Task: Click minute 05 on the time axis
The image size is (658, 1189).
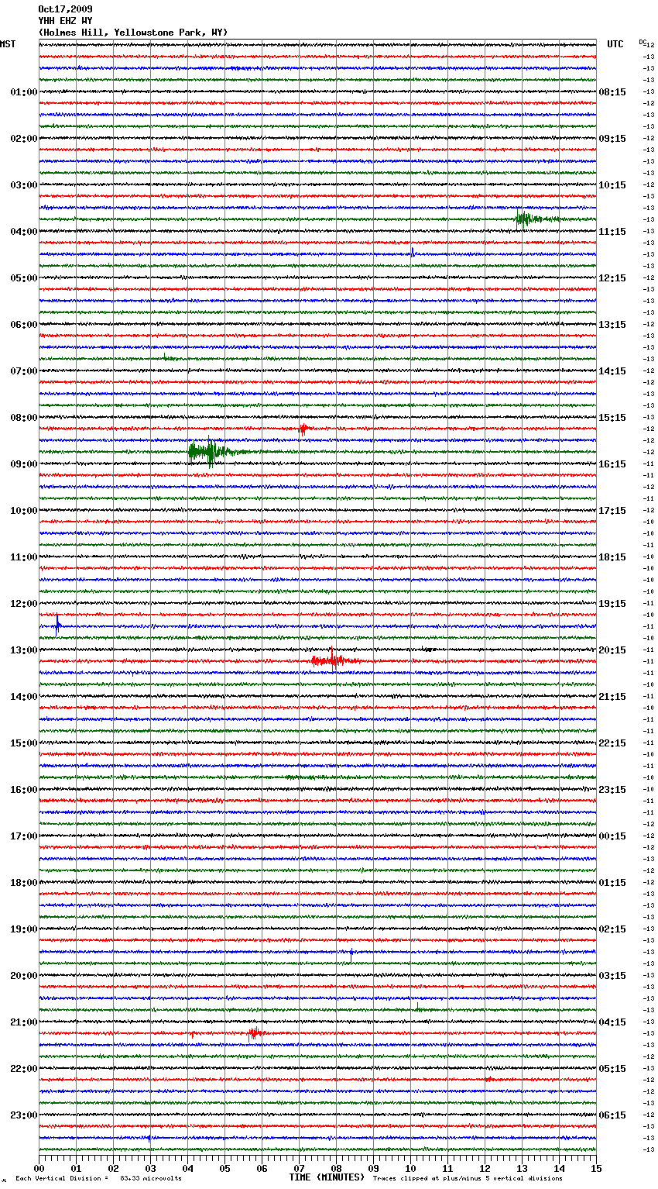Action: click(x=225, y=1168)
